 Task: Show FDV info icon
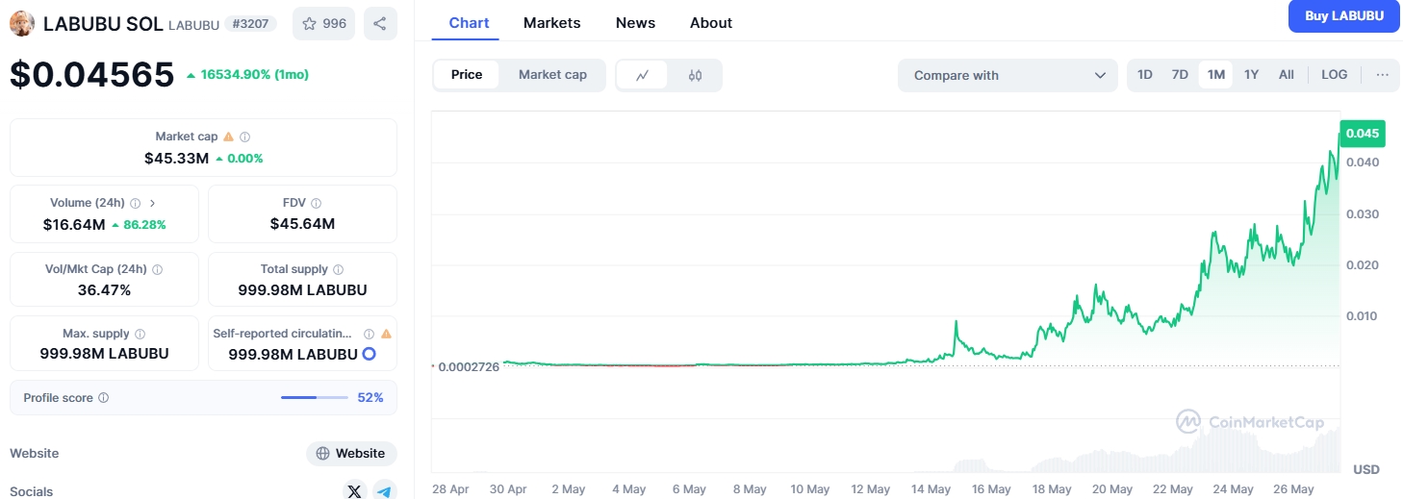coord(317,203)
